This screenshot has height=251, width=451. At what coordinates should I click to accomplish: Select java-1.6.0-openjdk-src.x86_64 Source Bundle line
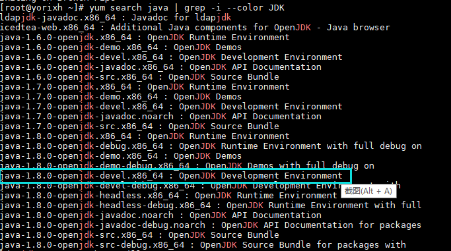[x=139, y=77]
